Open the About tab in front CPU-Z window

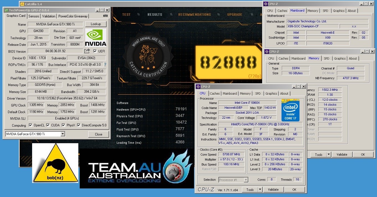click(x=284, y=94)
